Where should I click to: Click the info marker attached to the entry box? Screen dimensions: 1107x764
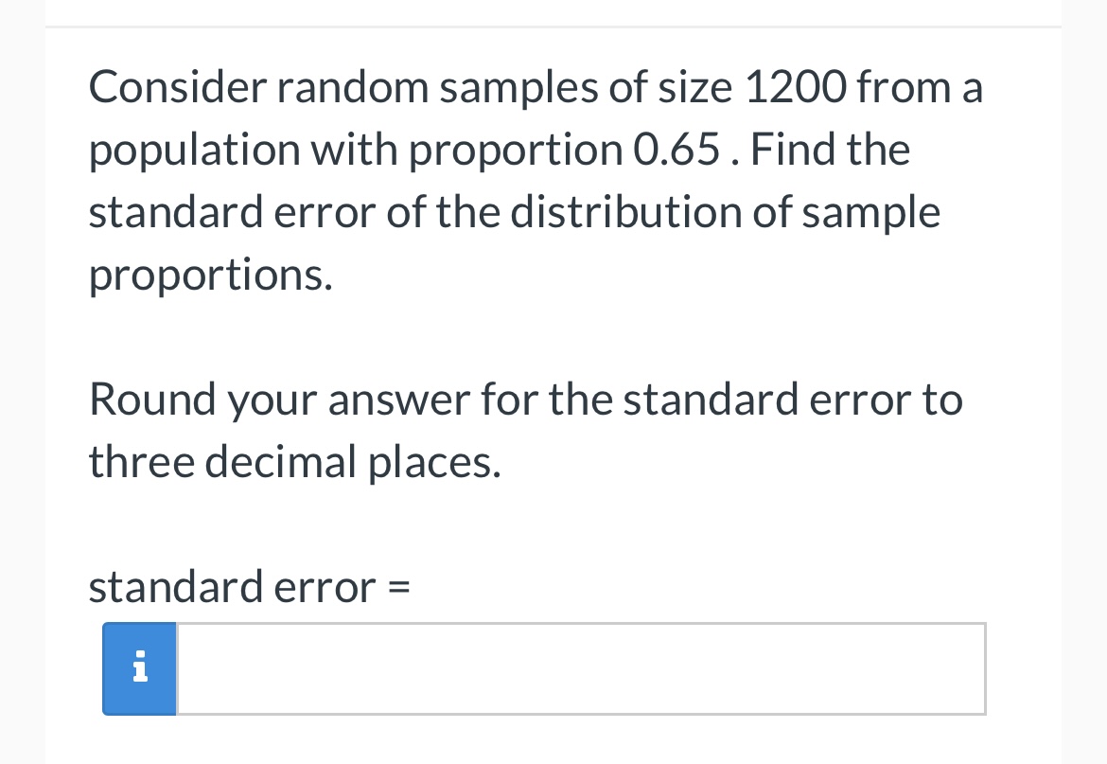click(139, 668)
